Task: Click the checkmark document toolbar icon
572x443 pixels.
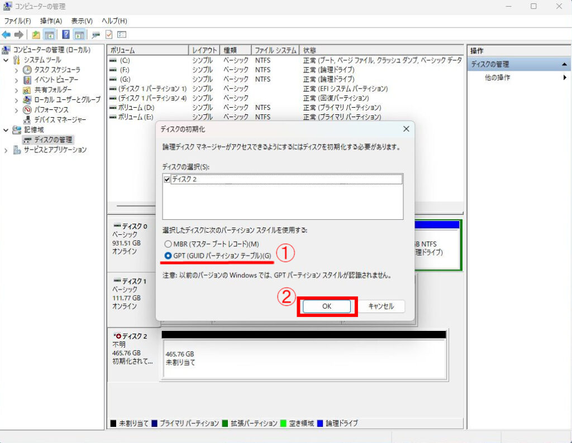Action: (109, 35)
